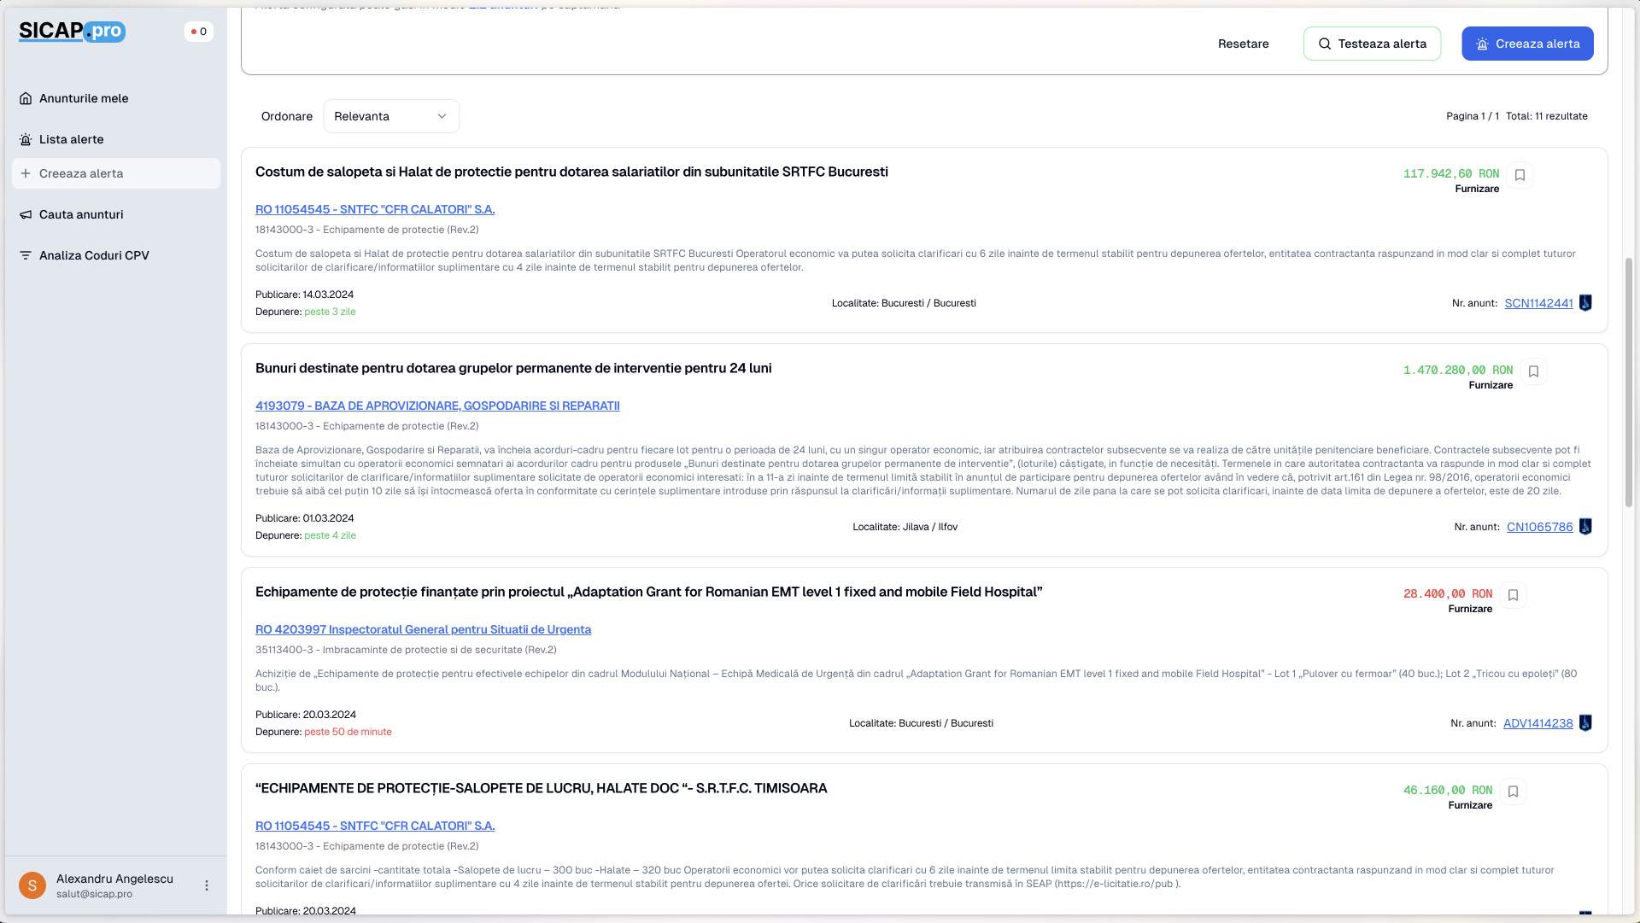Open Analiza Coduri CPV page
1640x923 pixels.
coord(116,255)
